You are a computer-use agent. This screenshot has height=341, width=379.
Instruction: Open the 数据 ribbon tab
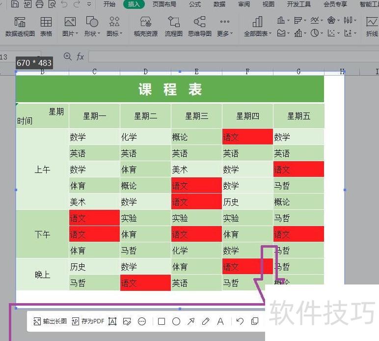[219, 4]
